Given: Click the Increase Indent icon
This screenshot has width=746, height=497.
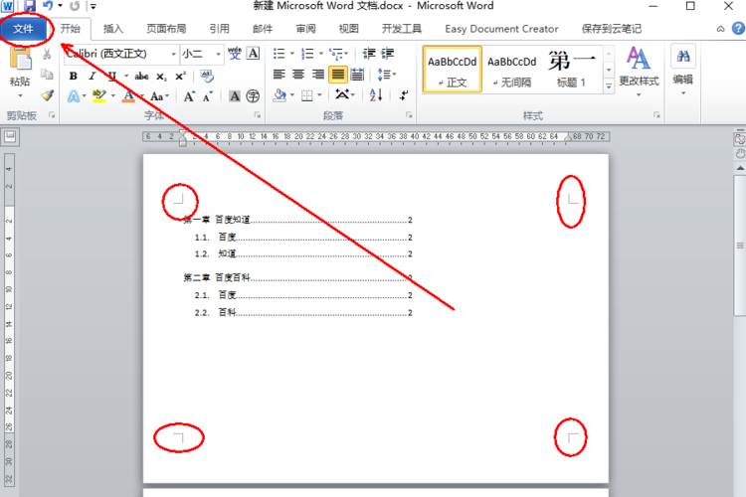Looking at the screenshot, I should pyautogui.click(x=387, y=54).
